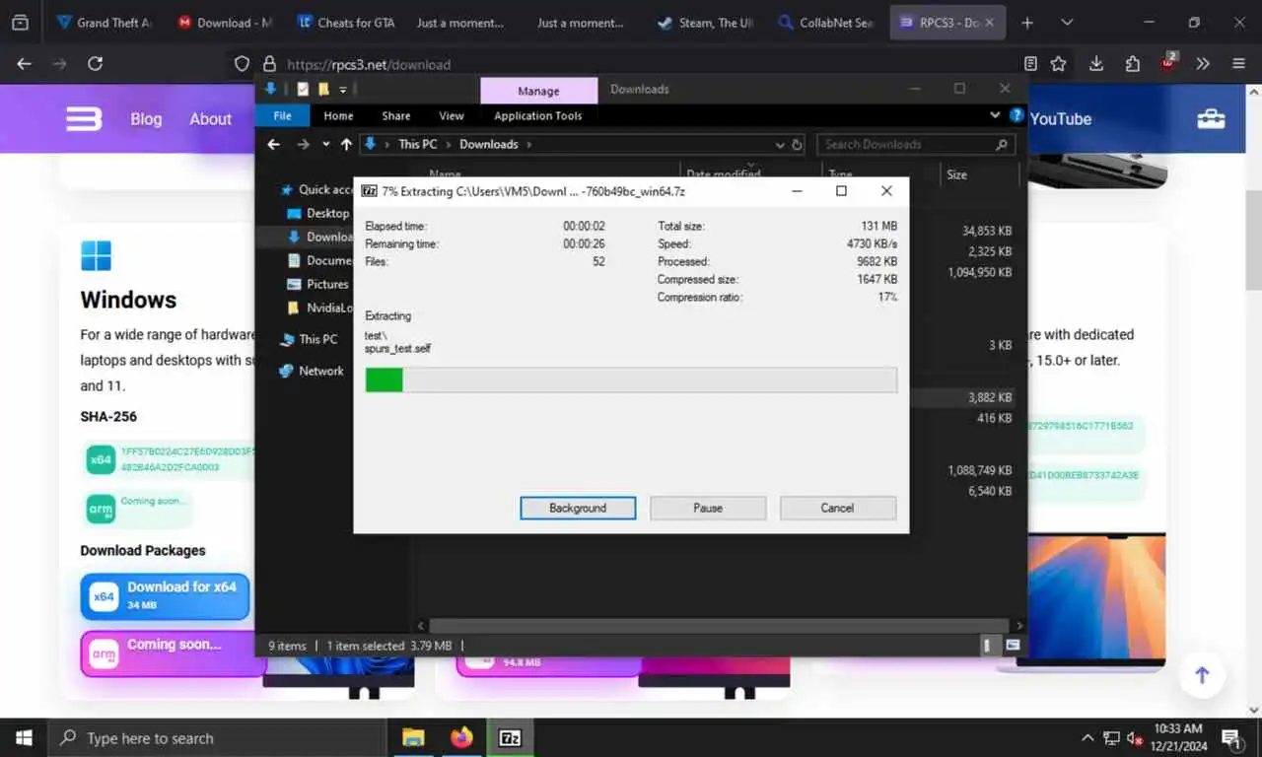This screenshot has height=757, width=1262.
Task: Click the Manage contextual tab
Action: [x=538, y=91]
